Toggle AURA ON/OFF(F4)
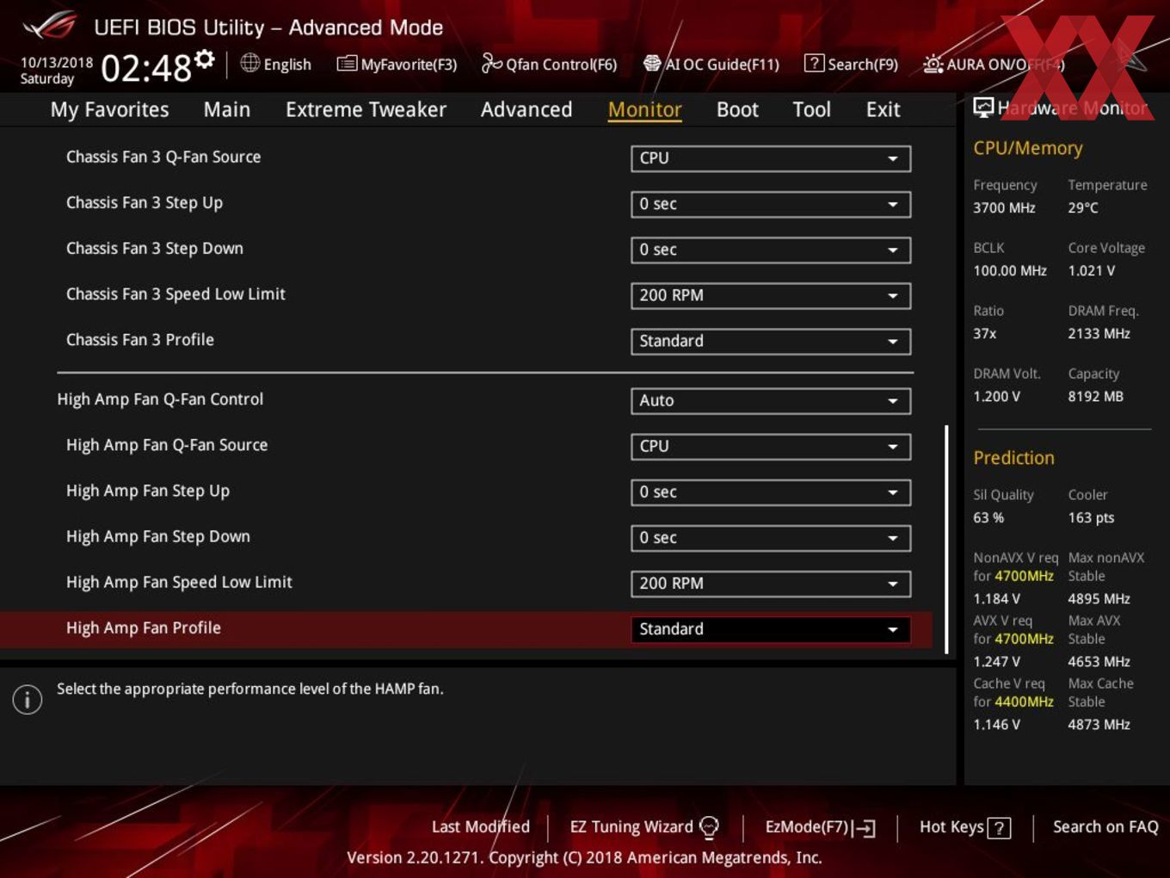Screen dimensions: 1170x878 pyautogui.click(x=994, y=64)
